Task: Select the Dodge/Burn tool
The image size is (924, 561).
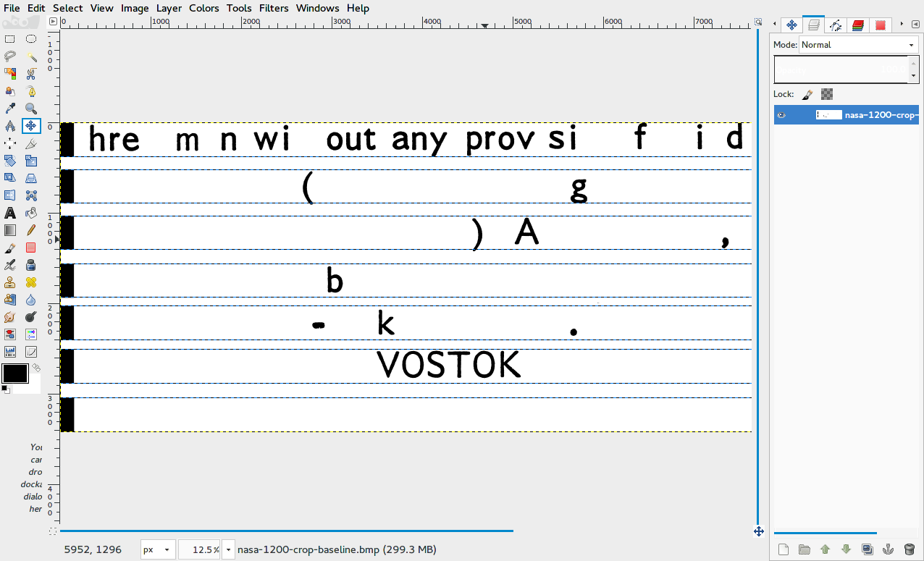Action: (x=31, y=317)
